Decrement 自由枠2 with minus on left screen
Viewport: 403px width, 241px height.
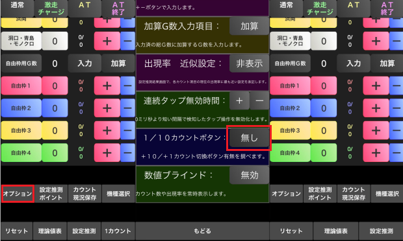tap(128, 108)
